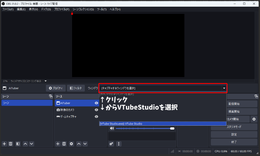Image resolution: width=260 pixels, height=156 pixels.
Task: Add a new source with plus icon
Action: pos(58,144)
